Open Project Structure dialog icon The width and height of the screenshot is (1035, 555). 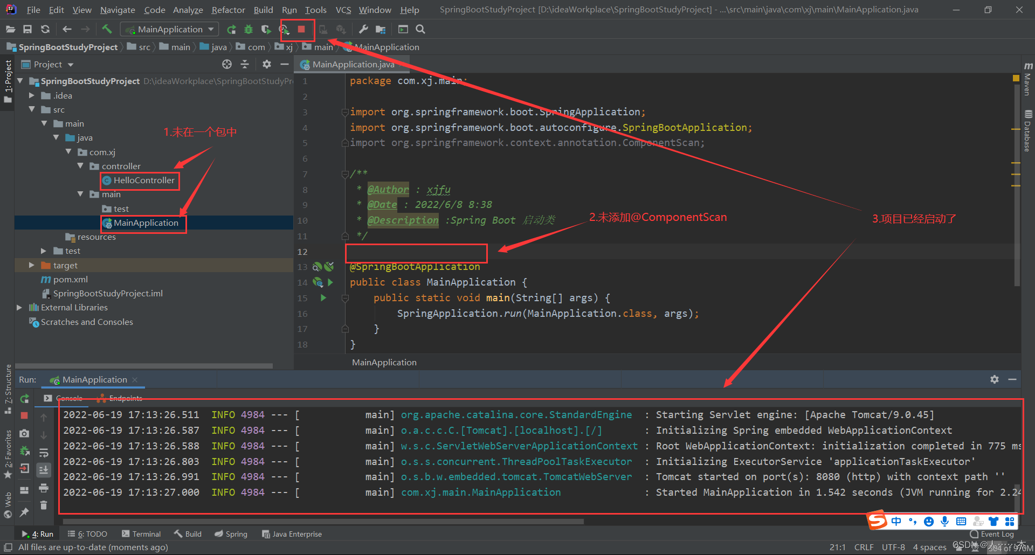click(x=381, y=29)
